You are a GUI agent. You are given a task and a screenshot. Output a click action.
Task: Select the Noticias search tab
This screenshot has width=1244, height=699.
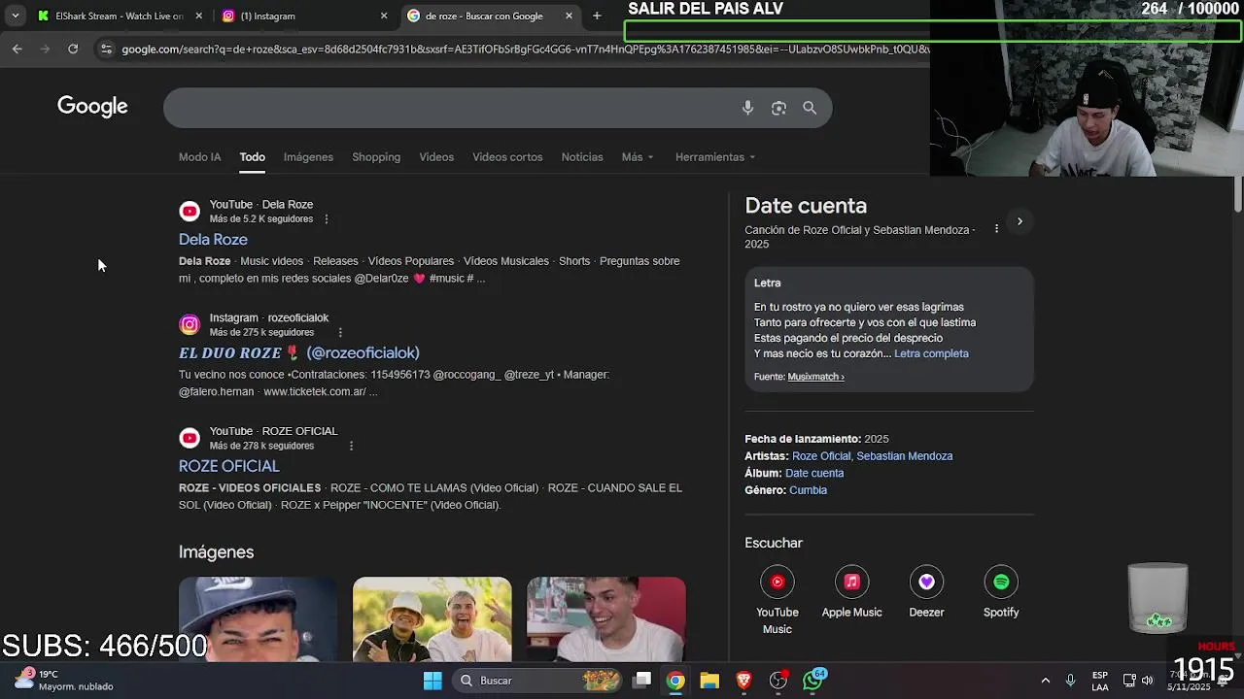[582, 157]
